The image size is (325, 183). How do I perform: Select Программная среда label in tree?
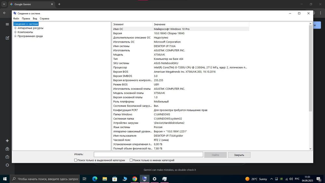pyautogui.click(x=30, y=36)
